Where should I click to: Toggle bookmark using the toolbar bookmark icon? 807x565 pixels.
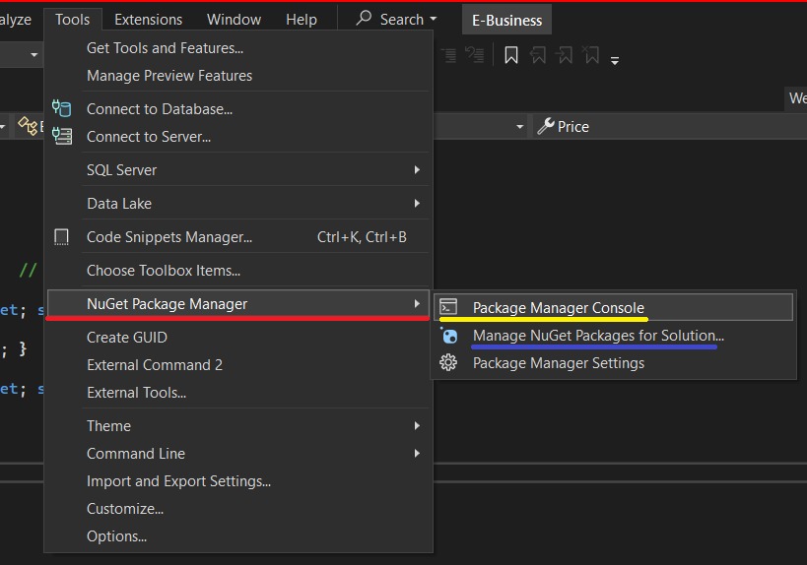(511, 56)
